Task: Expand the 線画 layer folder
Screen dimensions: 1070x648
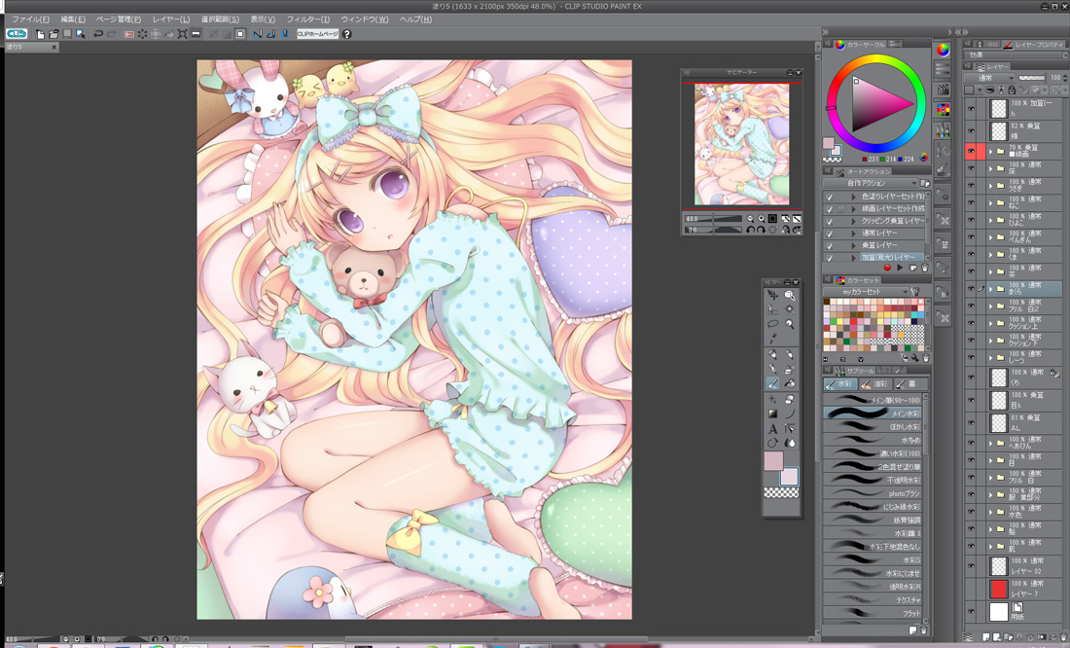Action: [990, 151]
